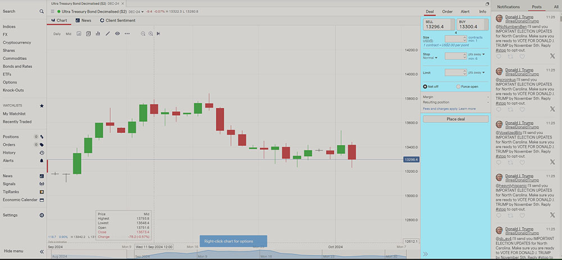
Task: Toggle the eye visibility icon in chart toolbar
Action: 117,34
